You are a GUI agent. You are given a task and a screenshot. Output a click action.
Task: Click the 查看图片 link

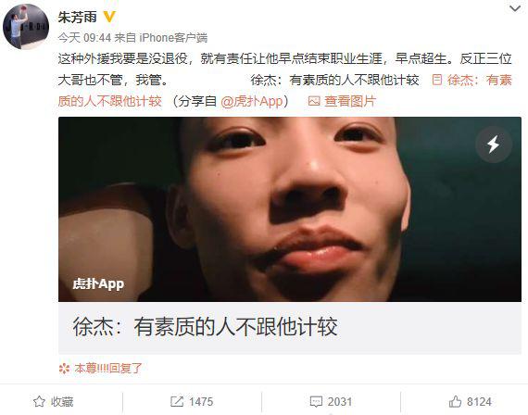[350, 101]
